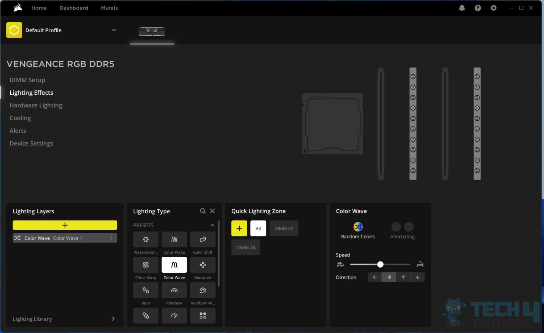Select the Rainbow Wave lighting preset

click(x=203, y=290)
